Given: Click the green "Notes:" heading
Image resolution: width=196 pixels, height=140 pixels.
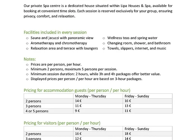Looking at the screenshot, I should pos(30,59).
